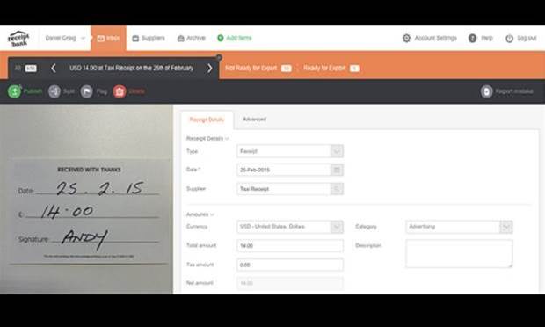Click the Supplier field showing Taxi Receipt

(283, 189)
